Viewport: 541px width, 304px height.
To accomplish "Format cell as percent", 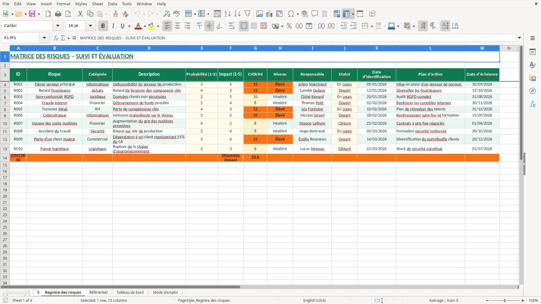I will tap(289, 26).
